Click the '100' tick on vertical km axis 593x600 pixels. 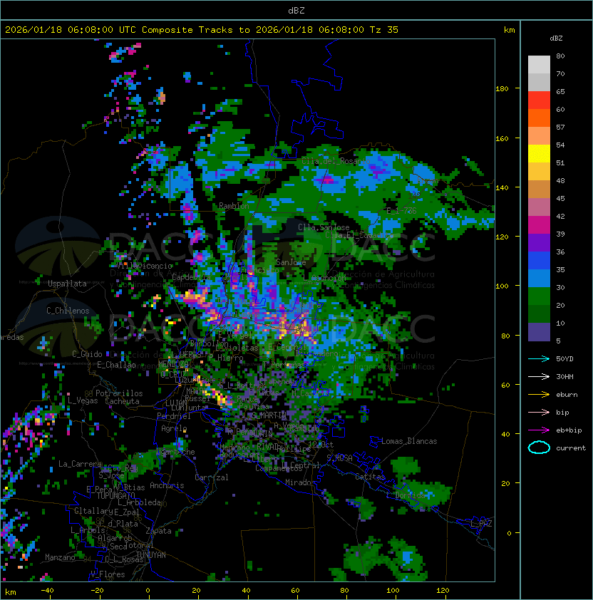tap(502, 286)
